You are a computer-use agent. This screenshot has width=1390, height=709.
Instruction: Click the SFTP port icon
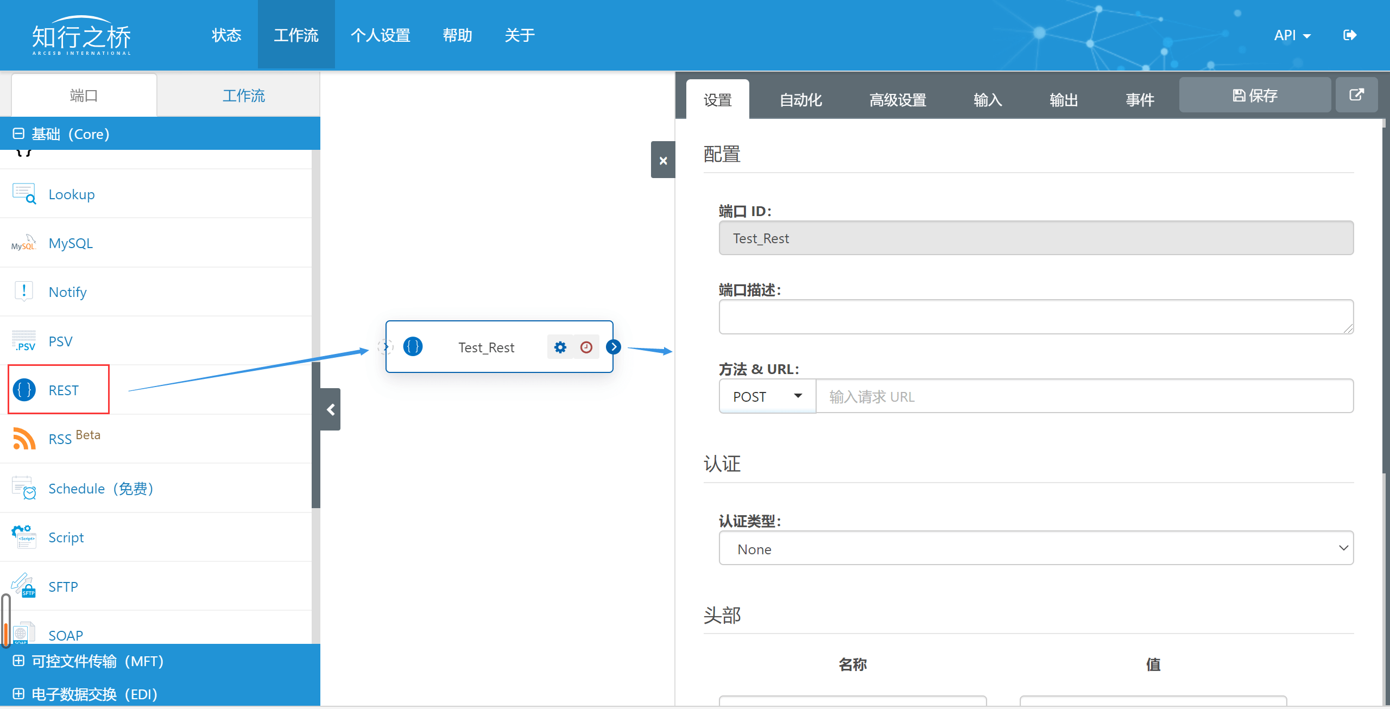pyautogui.click(x=23, y=585)
